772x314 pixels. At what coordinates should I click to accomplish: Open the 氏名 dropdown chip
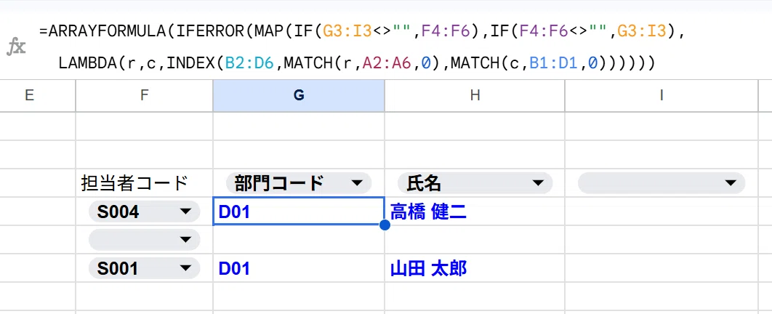(x=475, y=183)
